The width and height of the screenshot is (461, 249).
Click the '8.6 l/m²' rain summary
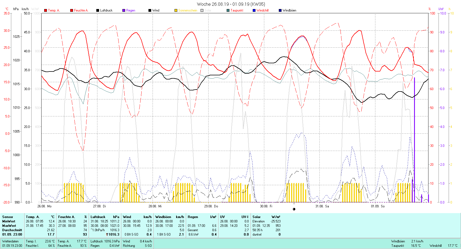(193, 234)
